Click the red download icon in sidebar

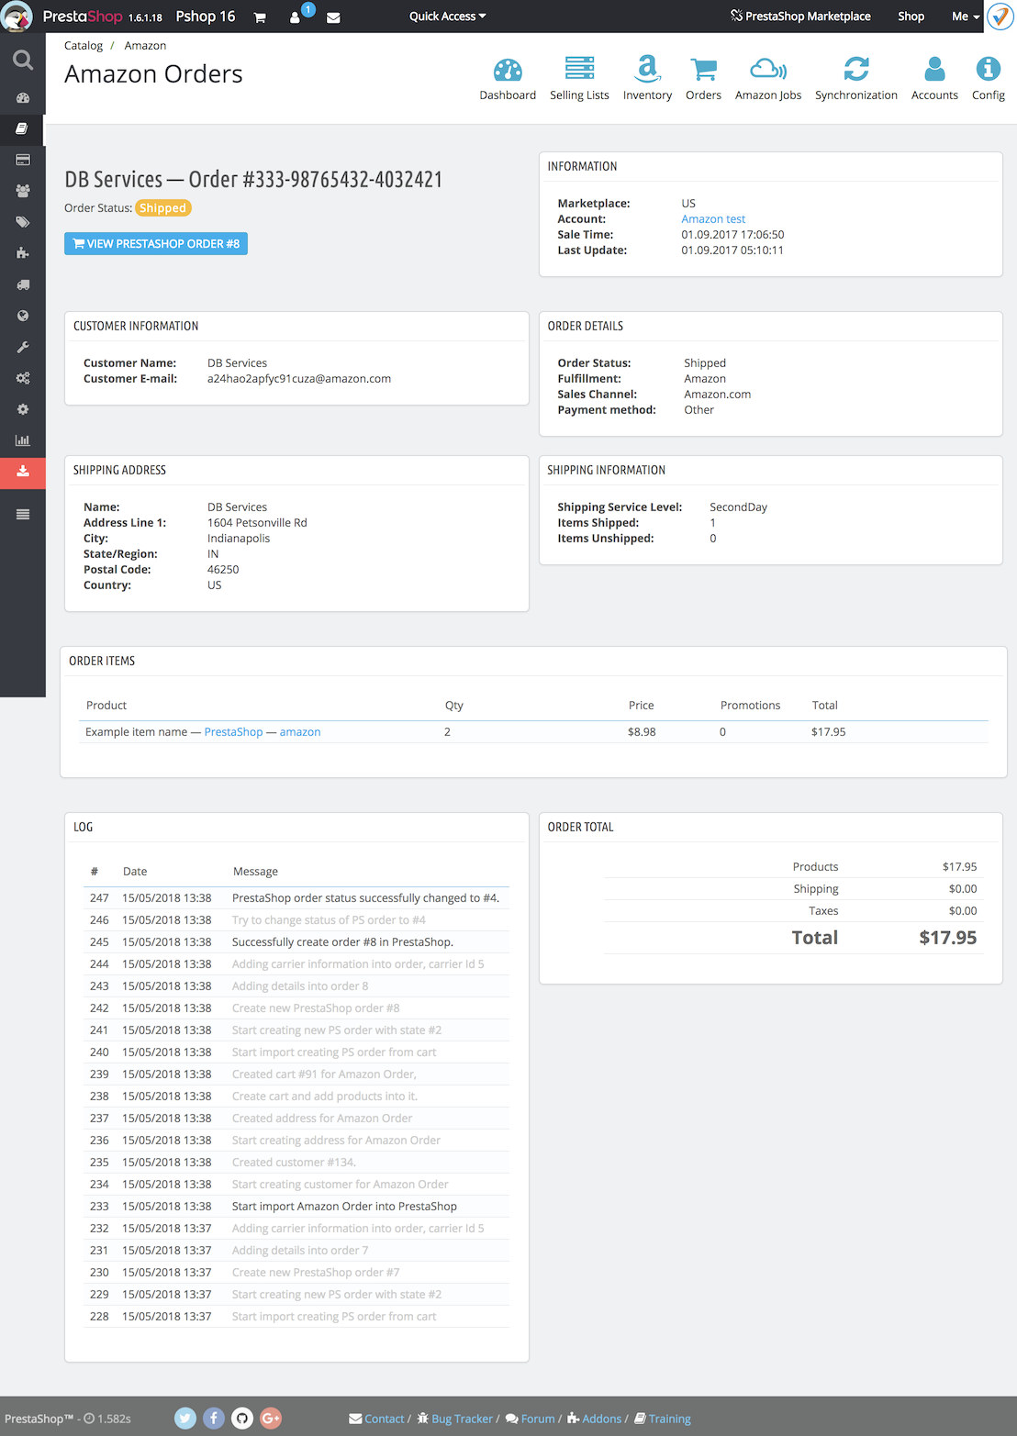tap(23, 472)
